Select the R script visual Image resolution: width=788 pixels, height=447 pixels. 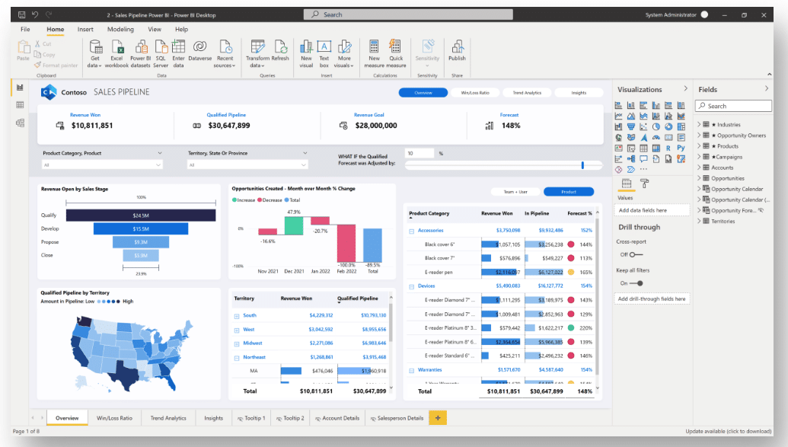tap(668, 148)
